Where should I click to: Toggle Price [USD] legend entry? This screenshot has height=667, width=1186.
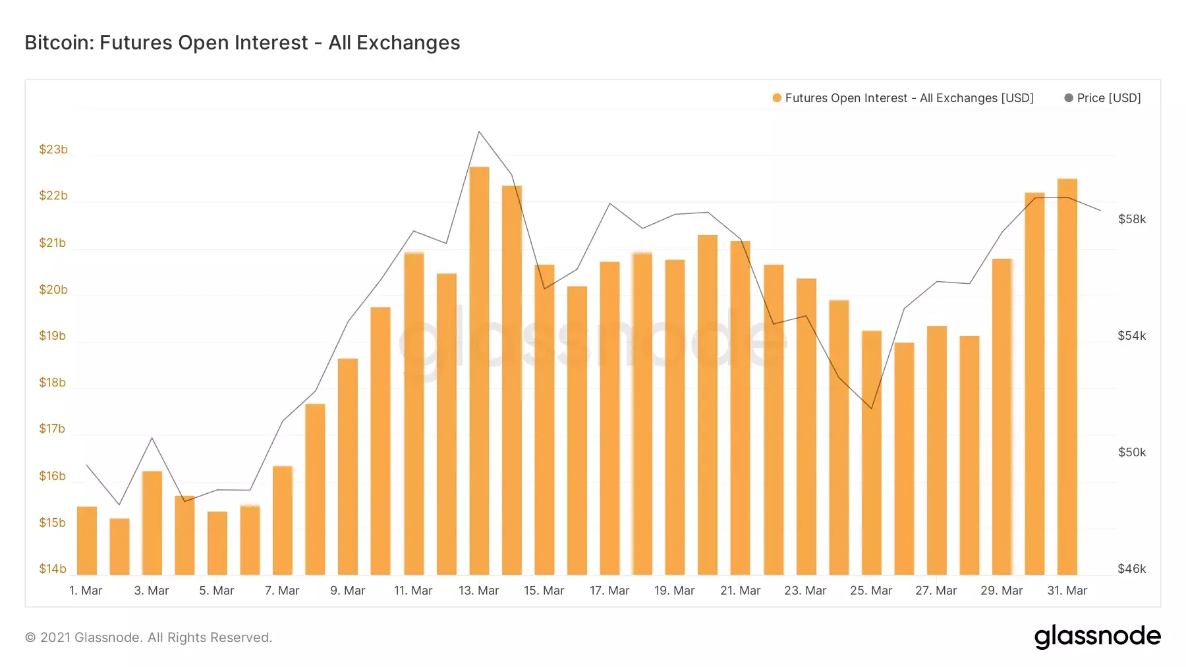tap(1102, 97)
